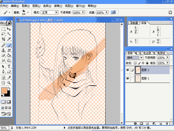The height and width of the screenshot is (131, 174).
Task: Open the 图像(I) menu
Action: click(x=26, y=6)
